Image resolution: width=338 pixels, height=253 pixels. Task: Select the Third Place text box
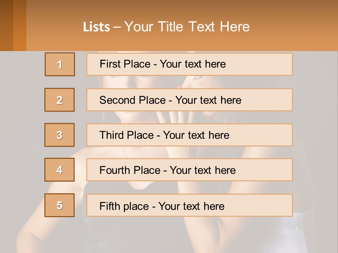click(x=189, y=135)
